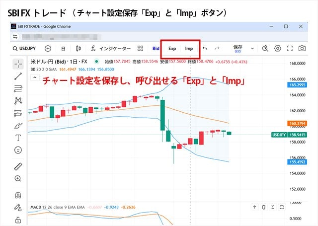Maximize the SBI FXTRADE Chrome window
The image size is (318, 226).
pos(286,26)
